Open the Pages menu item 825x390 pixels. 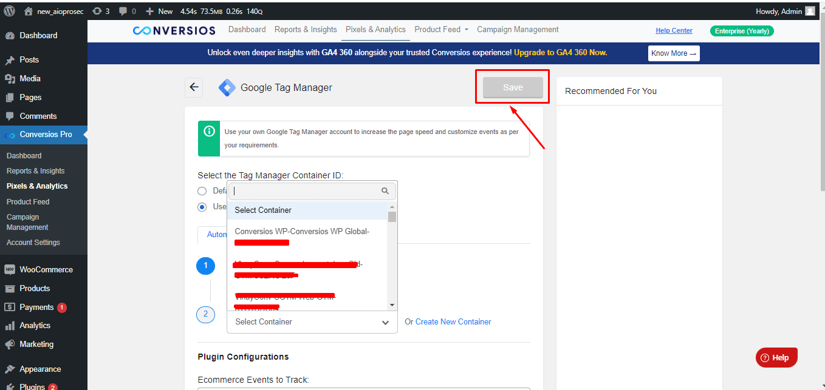pyautogui.click(x=30, y=97)
